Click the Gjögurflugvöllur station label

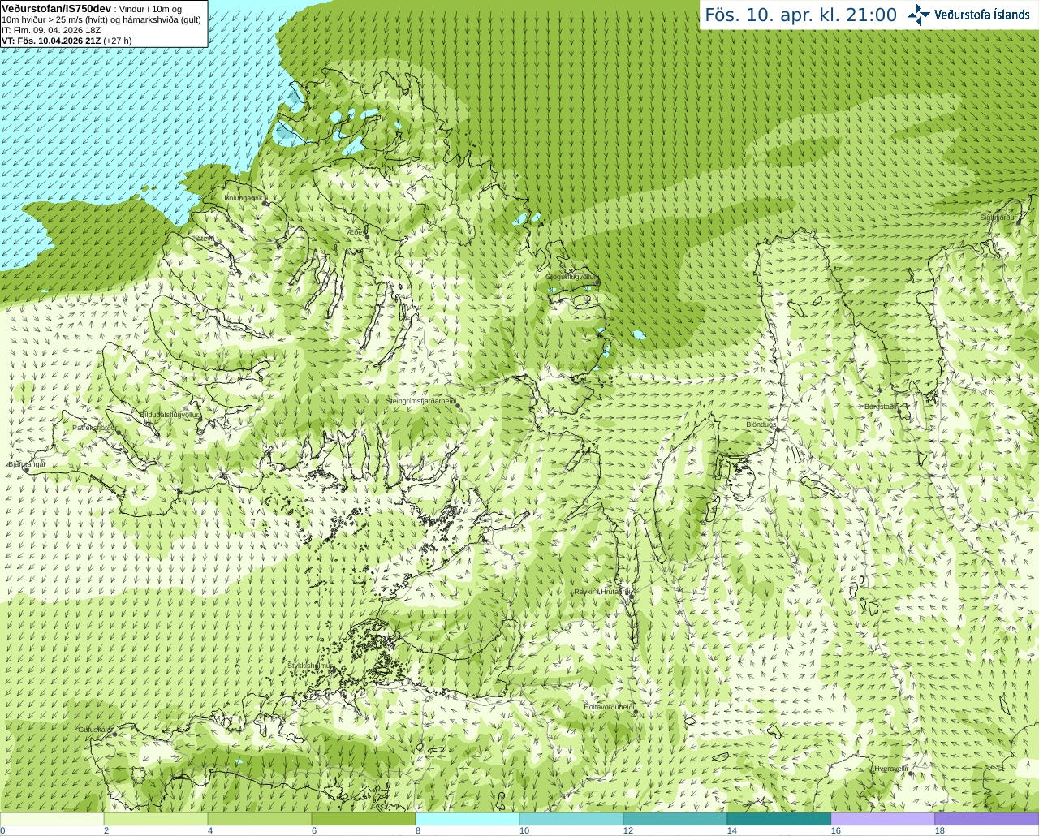(571, 277)
